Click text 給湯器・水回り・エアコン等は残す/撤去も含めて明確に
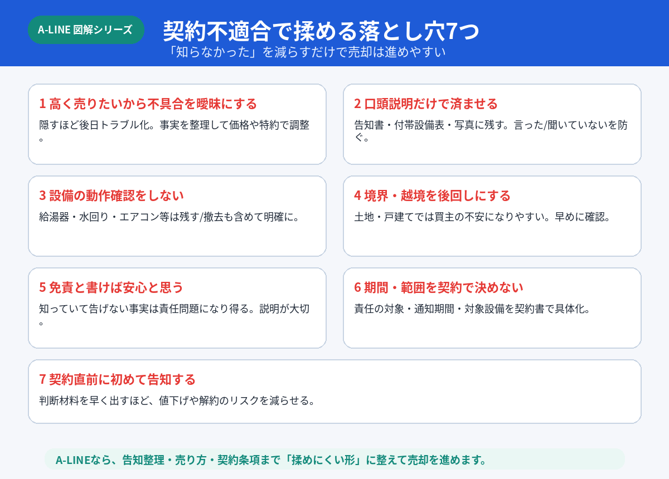669x479 pixels. [169, 217]
